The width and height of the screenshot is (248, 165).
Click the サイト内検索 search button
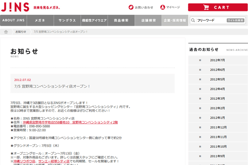[x=235, y=20]
